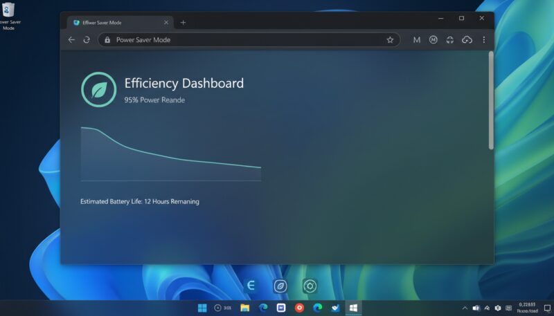Open Power Saver Mode desktop shortcut
The width and height of the screenshot is (554, 316).
9,16
